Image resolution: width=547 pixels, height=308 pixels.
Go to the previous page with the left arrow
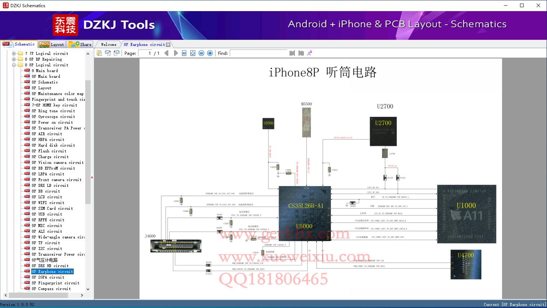(x=167, y=53)
